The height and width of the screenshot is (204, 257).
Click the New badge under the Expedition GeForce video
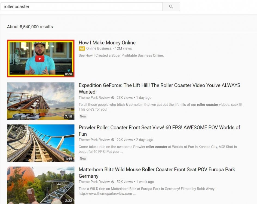[83, 116]
